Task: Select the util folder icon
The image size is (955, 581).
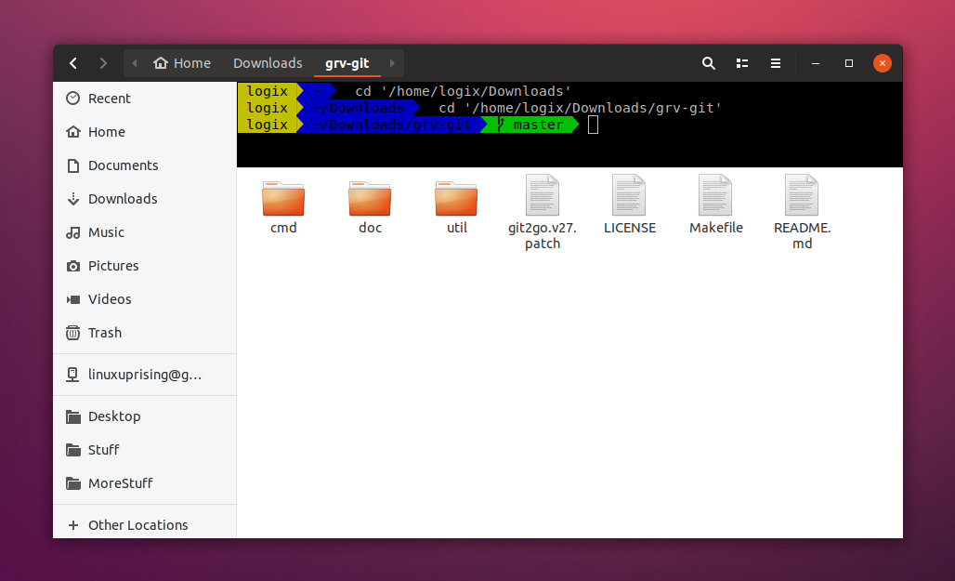Action: pyautogui.click(x=456, y=198)
